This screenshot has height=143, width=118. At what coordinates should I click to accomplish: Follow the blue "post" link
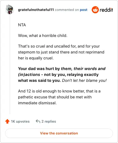click(83, 10)
